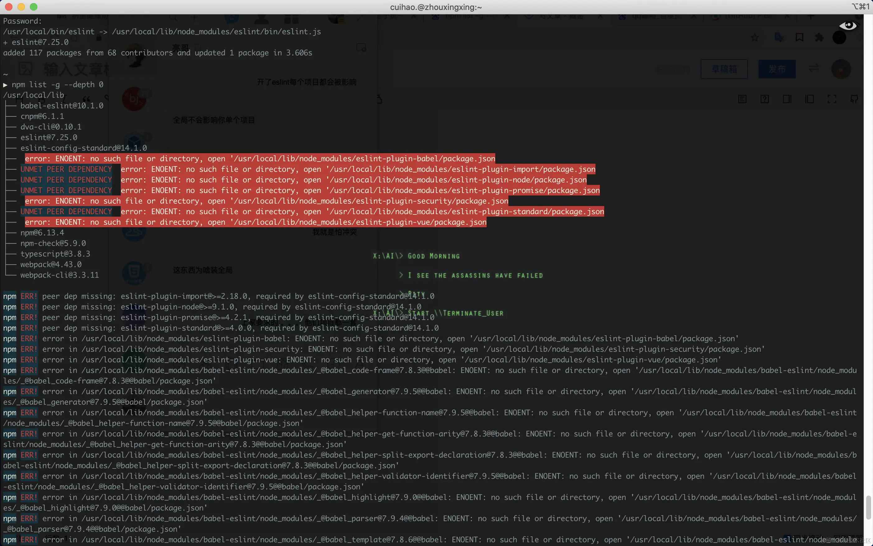Click the terminal vertical scrollbar thumb
Screen dimensions: 873x546
tap(868, 507)
